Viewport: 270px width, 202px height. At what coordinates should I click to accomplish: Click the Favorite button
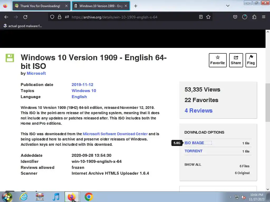pos(218,60)
